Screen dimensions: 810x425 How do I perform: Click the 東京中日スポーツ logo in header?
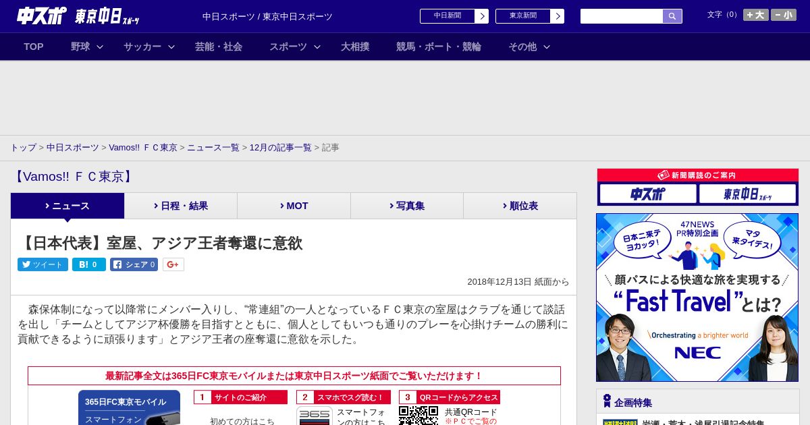pos(107,17)
